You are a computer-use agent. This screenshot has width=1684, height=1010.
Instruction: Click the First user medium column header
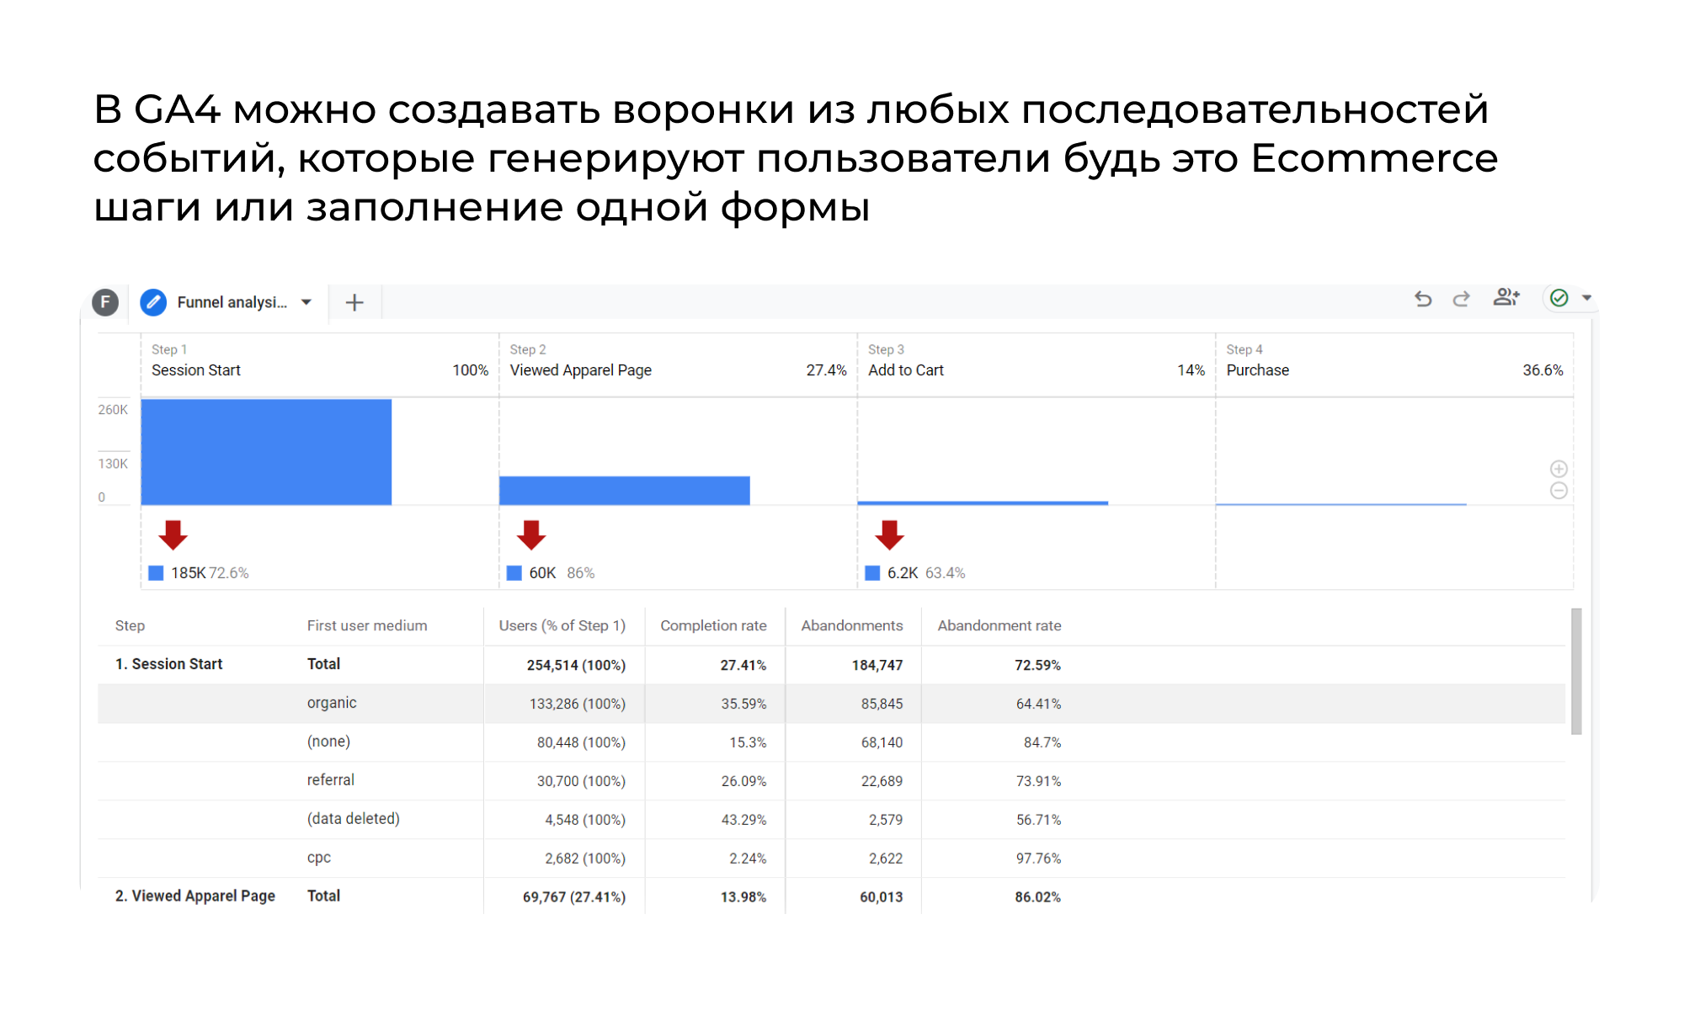[x=367, y=625]
